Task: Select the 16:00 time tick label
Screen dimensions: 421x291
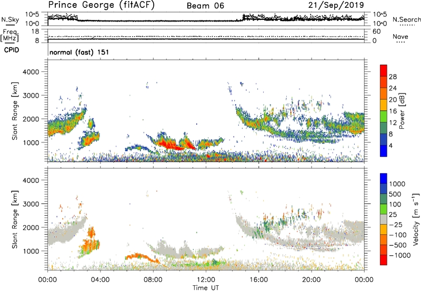Action: coord(258,280)
